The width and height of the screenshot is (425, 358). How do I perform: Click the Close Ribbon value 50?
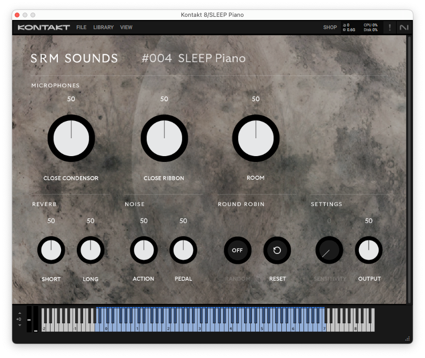(164, 99)
